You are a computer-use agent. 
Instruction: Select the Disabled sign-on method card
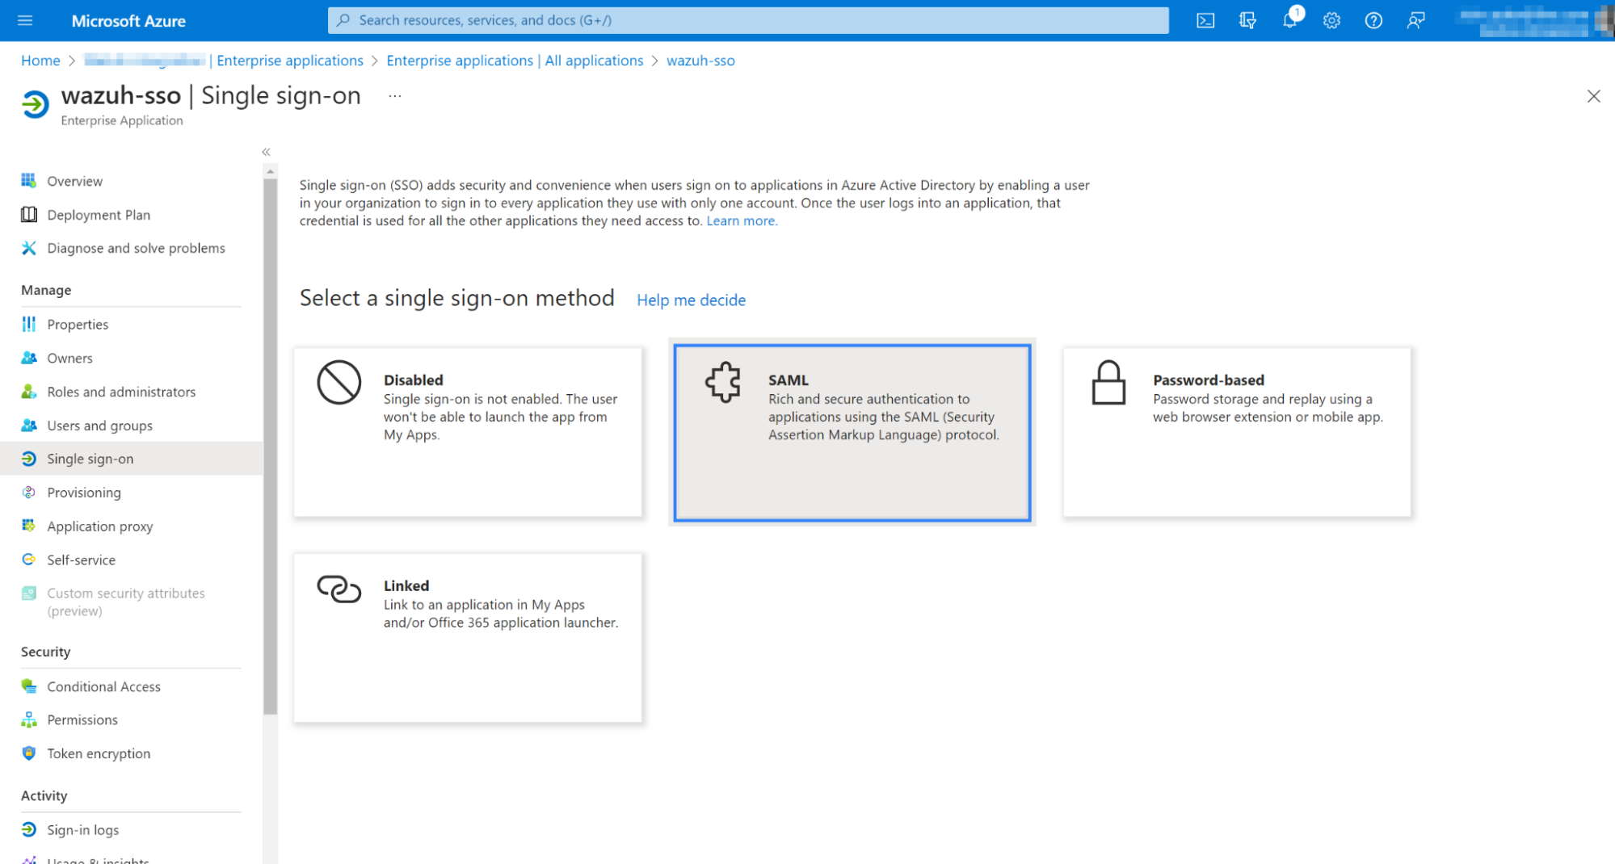(468, 432)
